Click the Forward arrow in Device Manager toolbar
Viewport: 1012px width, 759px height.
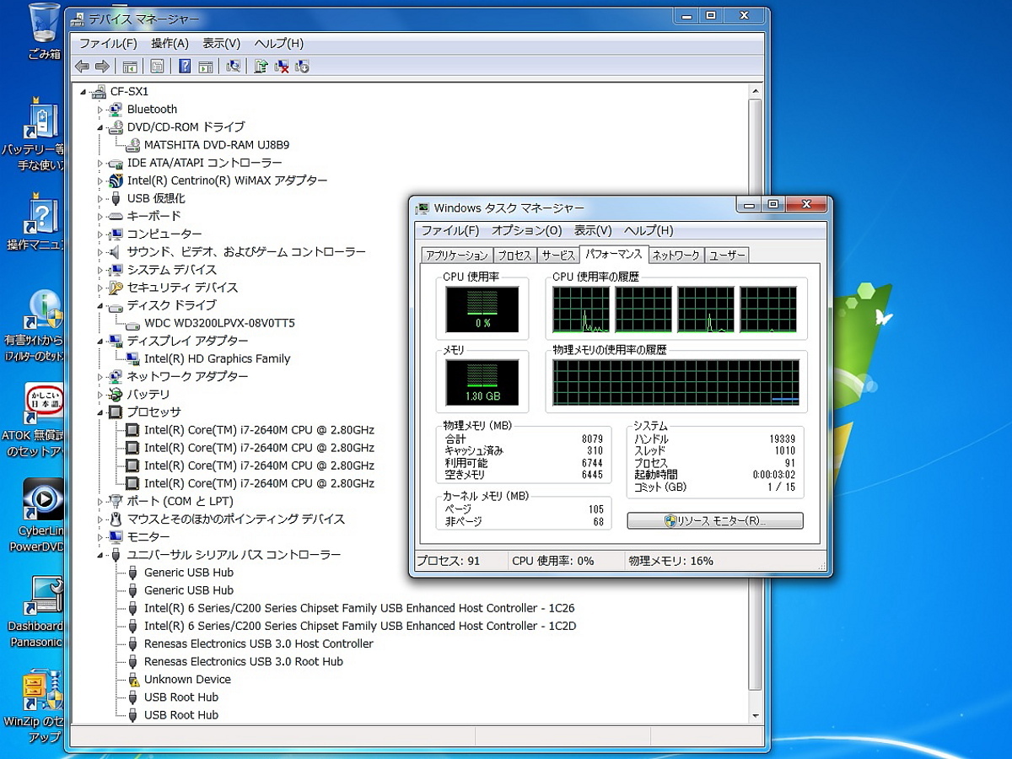pyautogui.click(x=102, y=67)
